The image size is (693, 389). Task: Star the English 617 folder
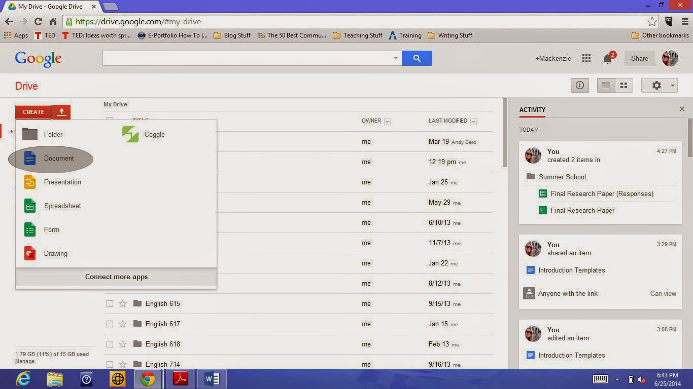click(123, 324)
